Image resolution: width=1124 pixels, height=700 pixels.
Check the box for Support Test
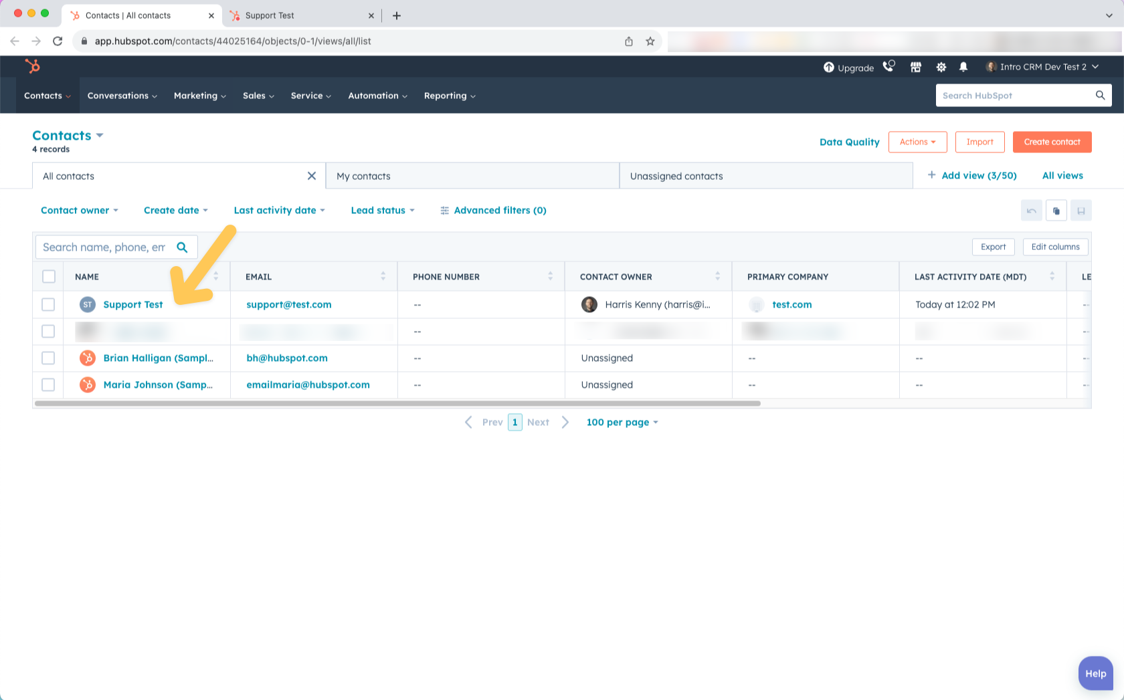click(48, 305)
